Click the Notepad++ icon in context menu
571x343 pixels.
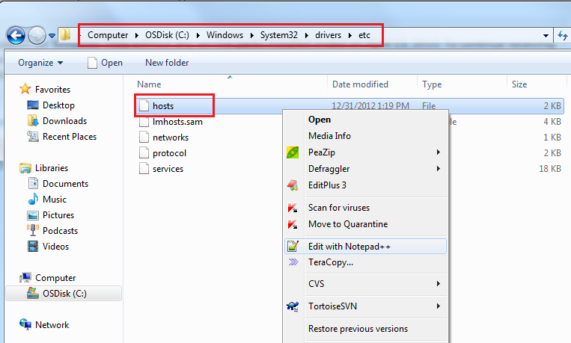point(293,247)
